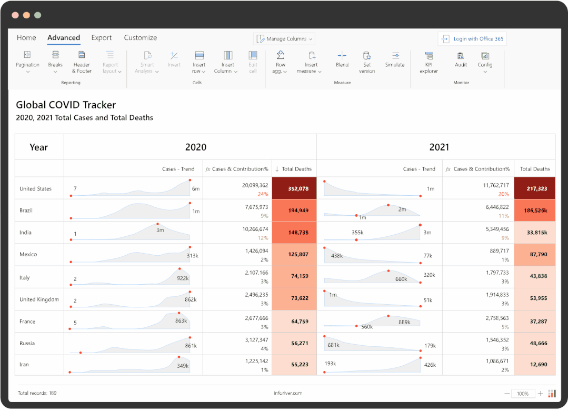This screenshot has width=568, height=411.
Task: Click the United States 2020 sparkline
Action: click(x=131, y=188)
